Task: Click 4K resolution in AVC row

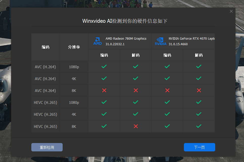Action: 74,79
